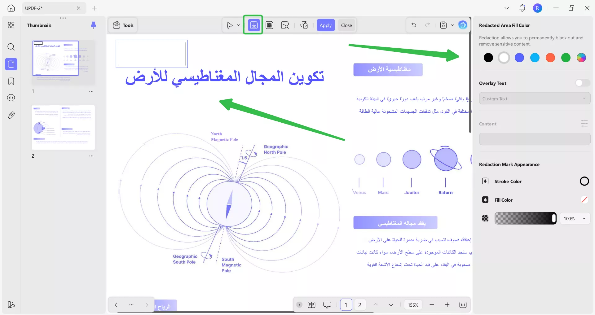595x315 pixels.
Task: Open the Tools menu
Action: pyautogui.click(x=123, y=25)
